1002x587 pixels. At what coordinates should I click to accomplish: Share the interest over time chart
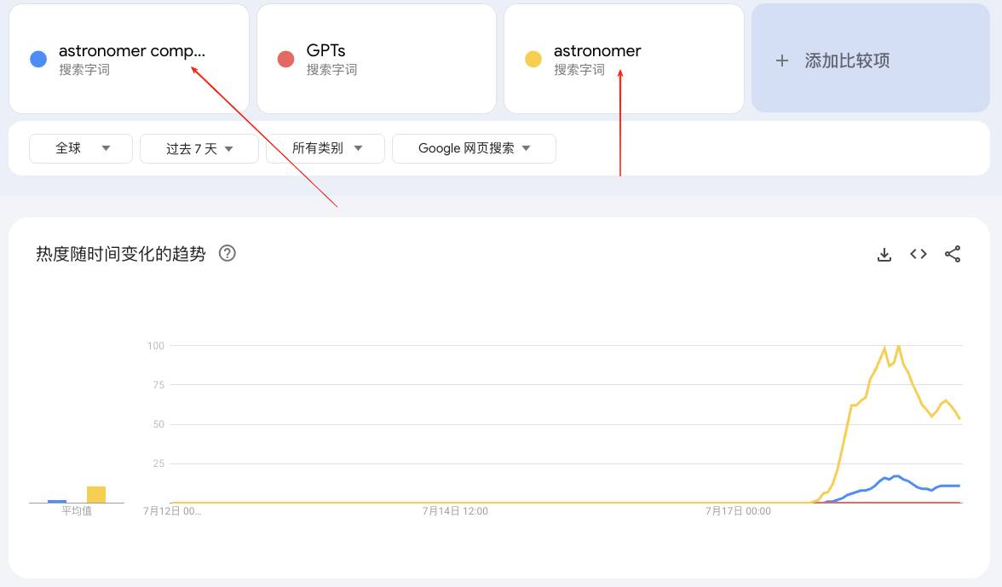pyautogui.click(x=953, y=254)
